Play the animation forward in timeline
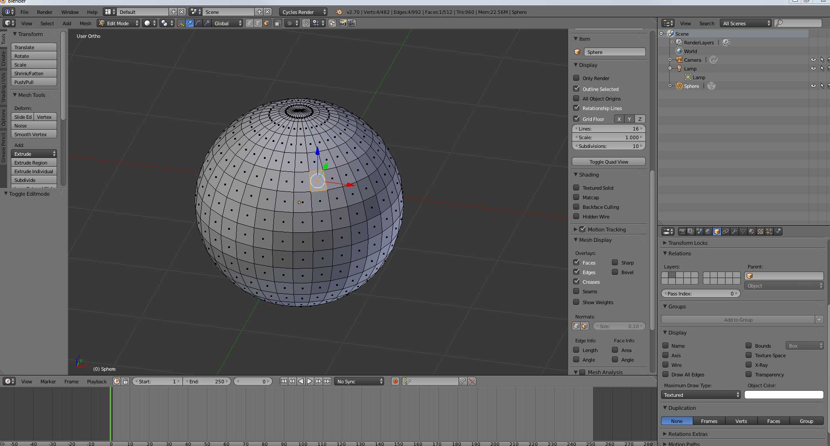This screenshot has height=446, width=830. pyautogui.click(x=310, y=381)
